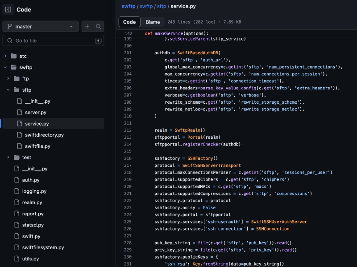Click the Code panel heading

[x=24, y=9]
